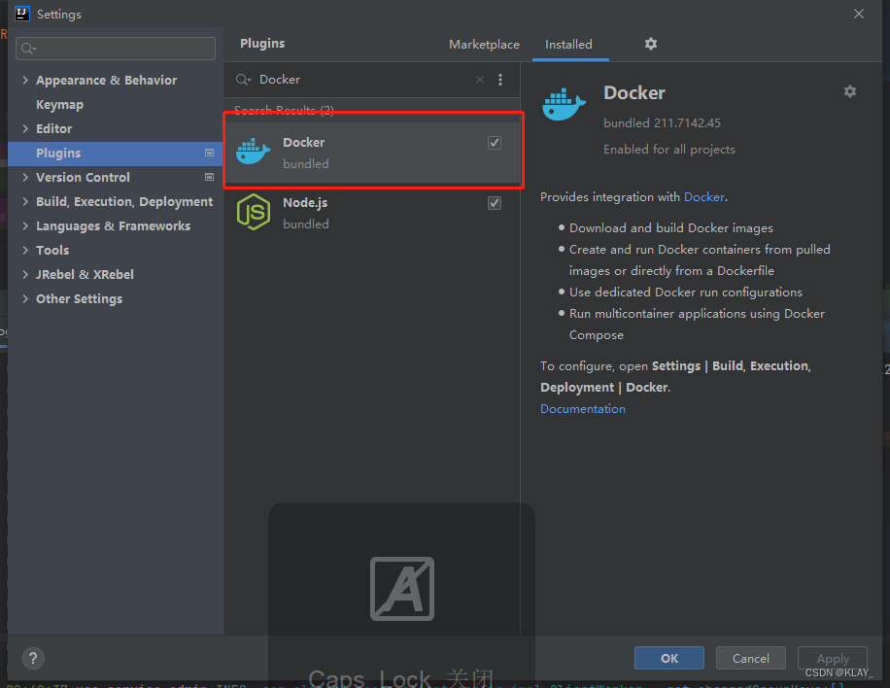Disable the Node.js plugin checkbox
This screenshot has height=688, width=890.
pos(495,203)
